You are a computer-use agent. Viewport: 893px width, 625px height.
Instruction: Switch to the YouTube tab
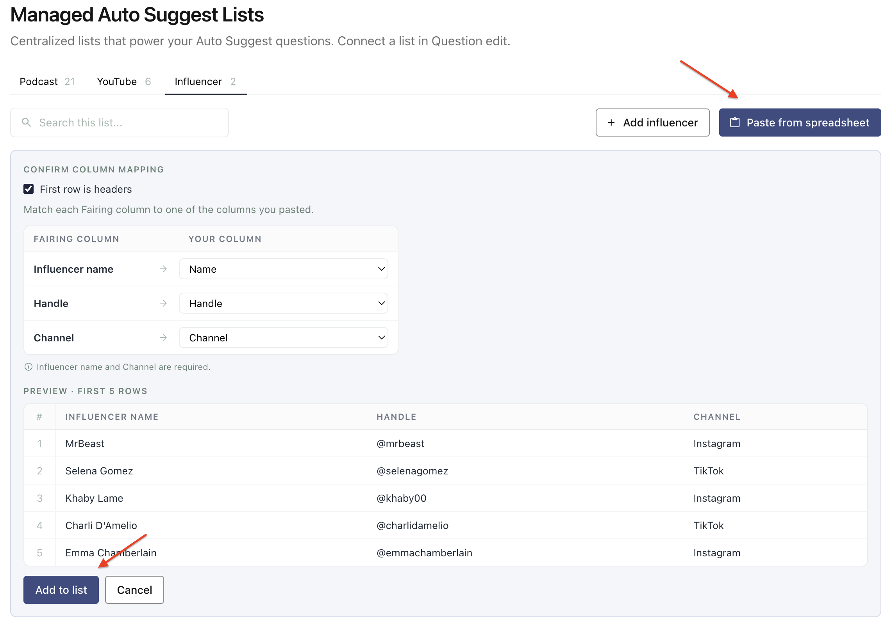124,82
